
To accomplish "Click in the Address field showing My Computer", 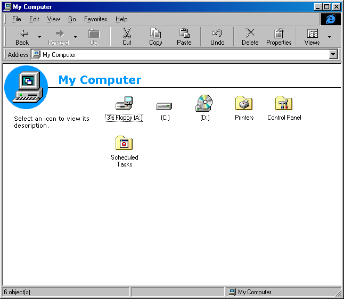I will point(180,54).
